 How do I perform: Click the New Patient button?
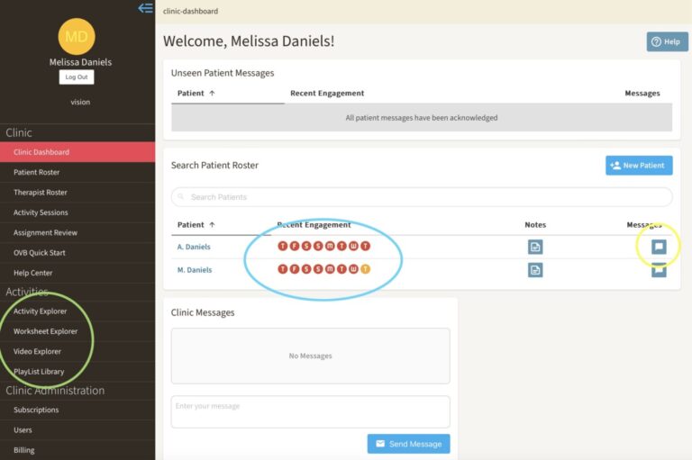(639, 166)
